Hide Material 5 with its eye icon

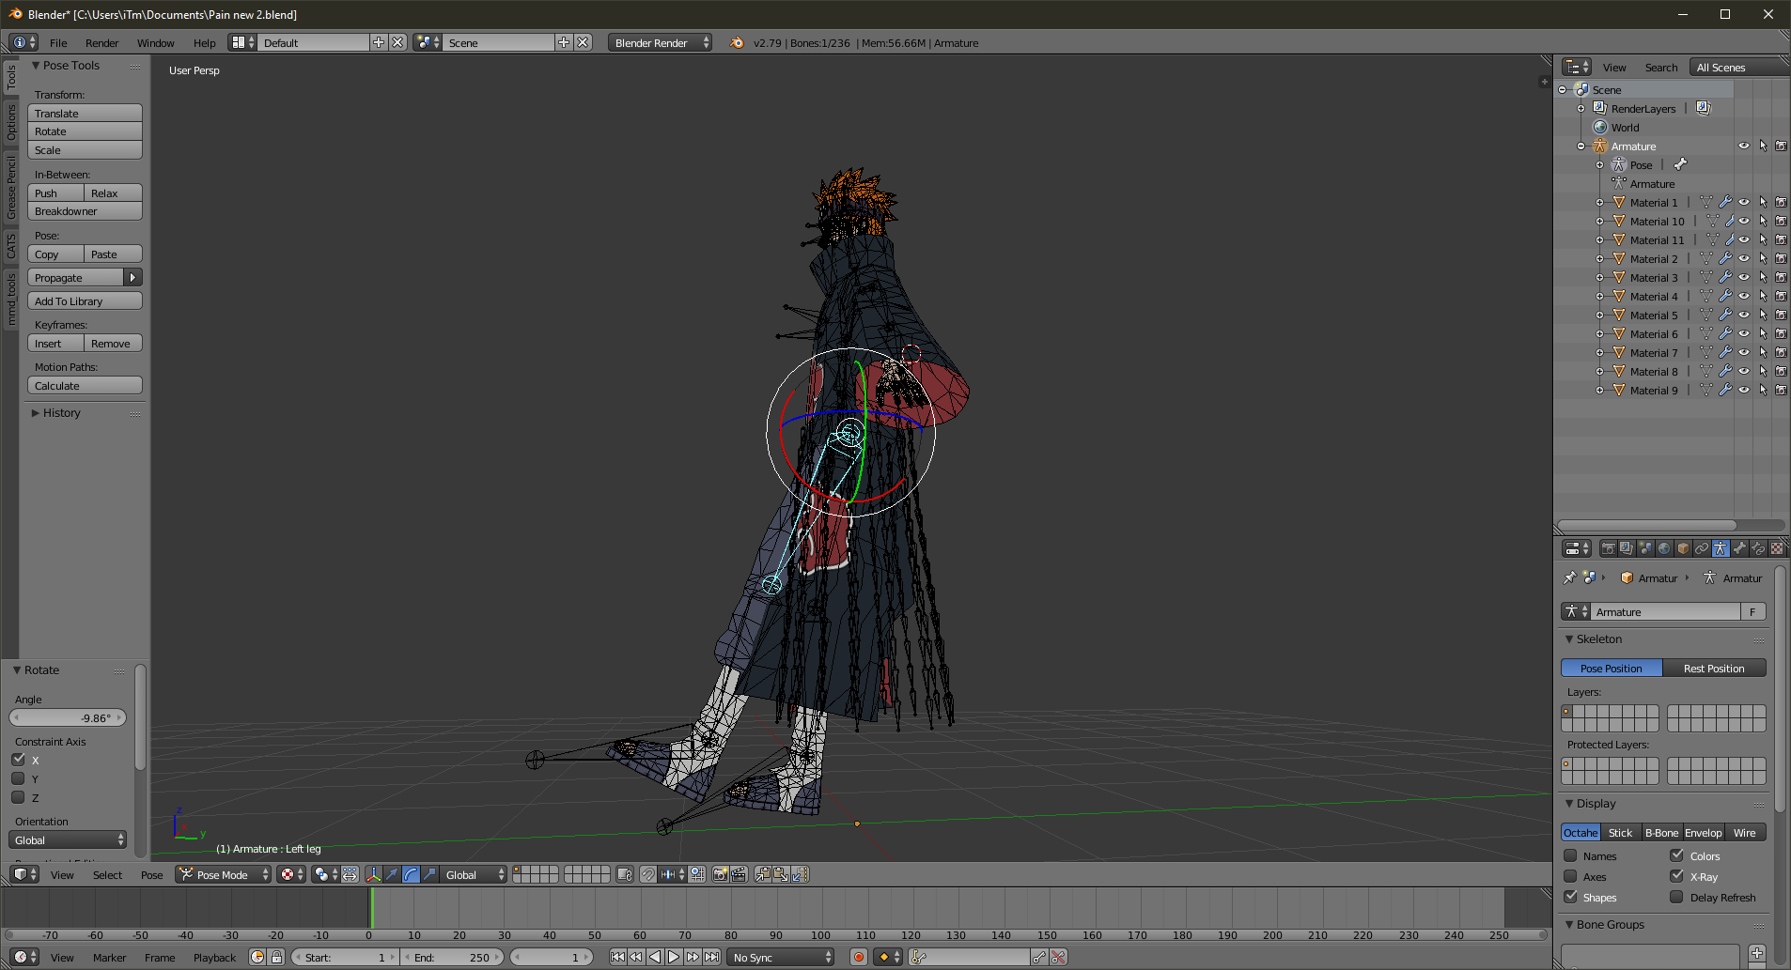coord(1744,316)
